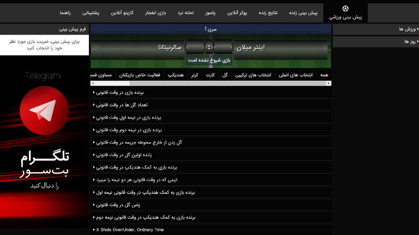Screen dimensions: 419x235
Task: Expand برنده بازی در وقت قانونی market
Action: (120, 92)
